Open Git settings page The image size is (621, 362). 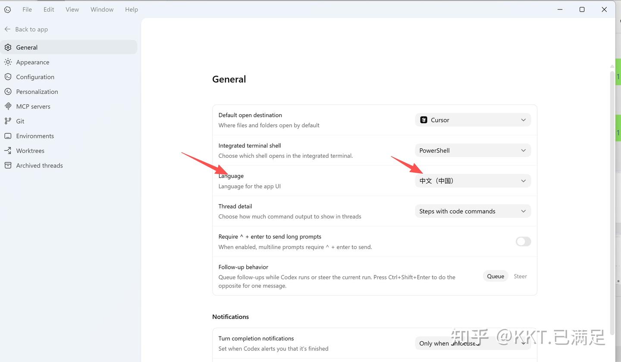pyautogui.click(x=69, y=121)
